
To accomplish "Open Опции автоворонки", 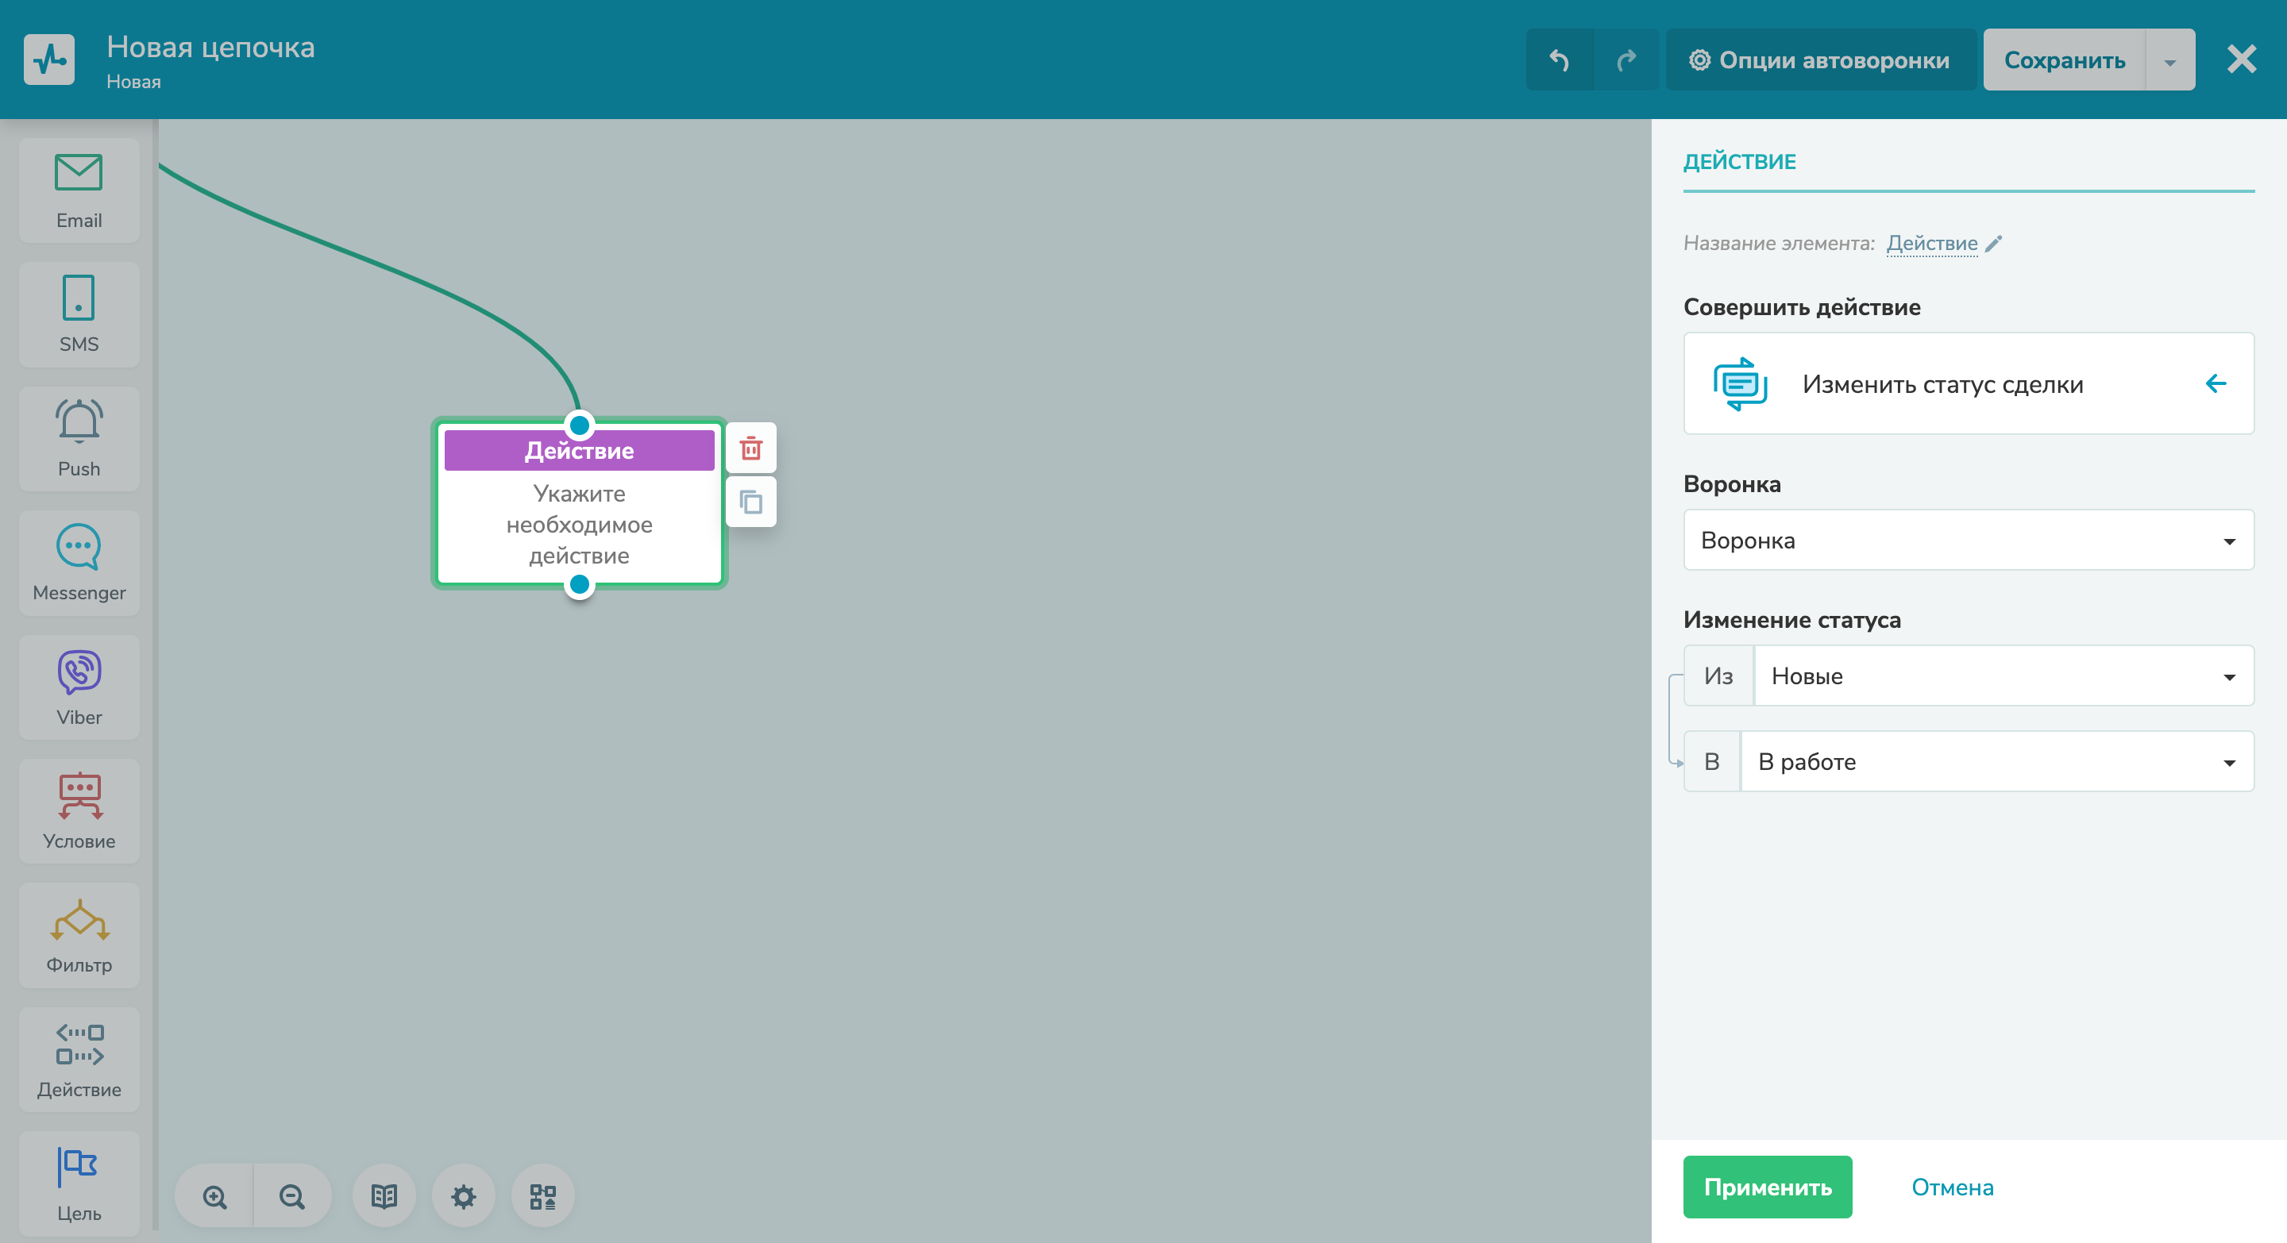I will pyautogui.click(x=1819, y=60).
